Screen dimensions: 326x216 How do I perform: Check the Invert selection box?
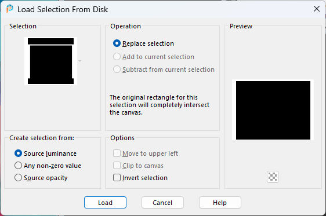(117, 178)
